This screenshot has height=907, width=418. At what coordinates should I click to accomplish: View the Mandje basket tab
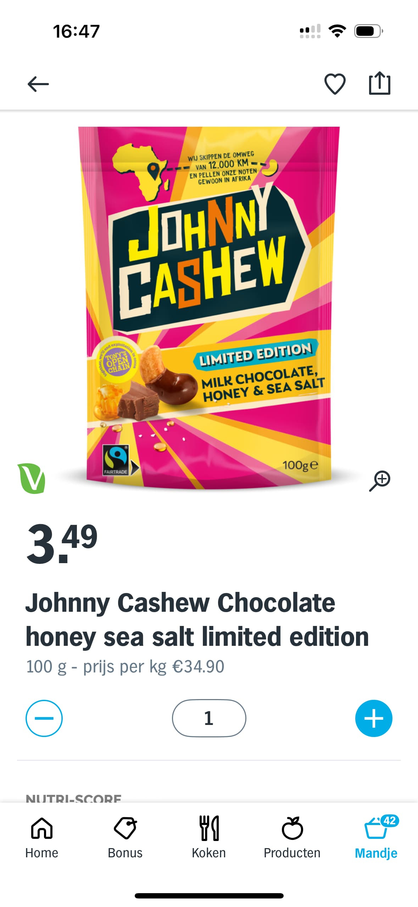click(x=376, y=837)
